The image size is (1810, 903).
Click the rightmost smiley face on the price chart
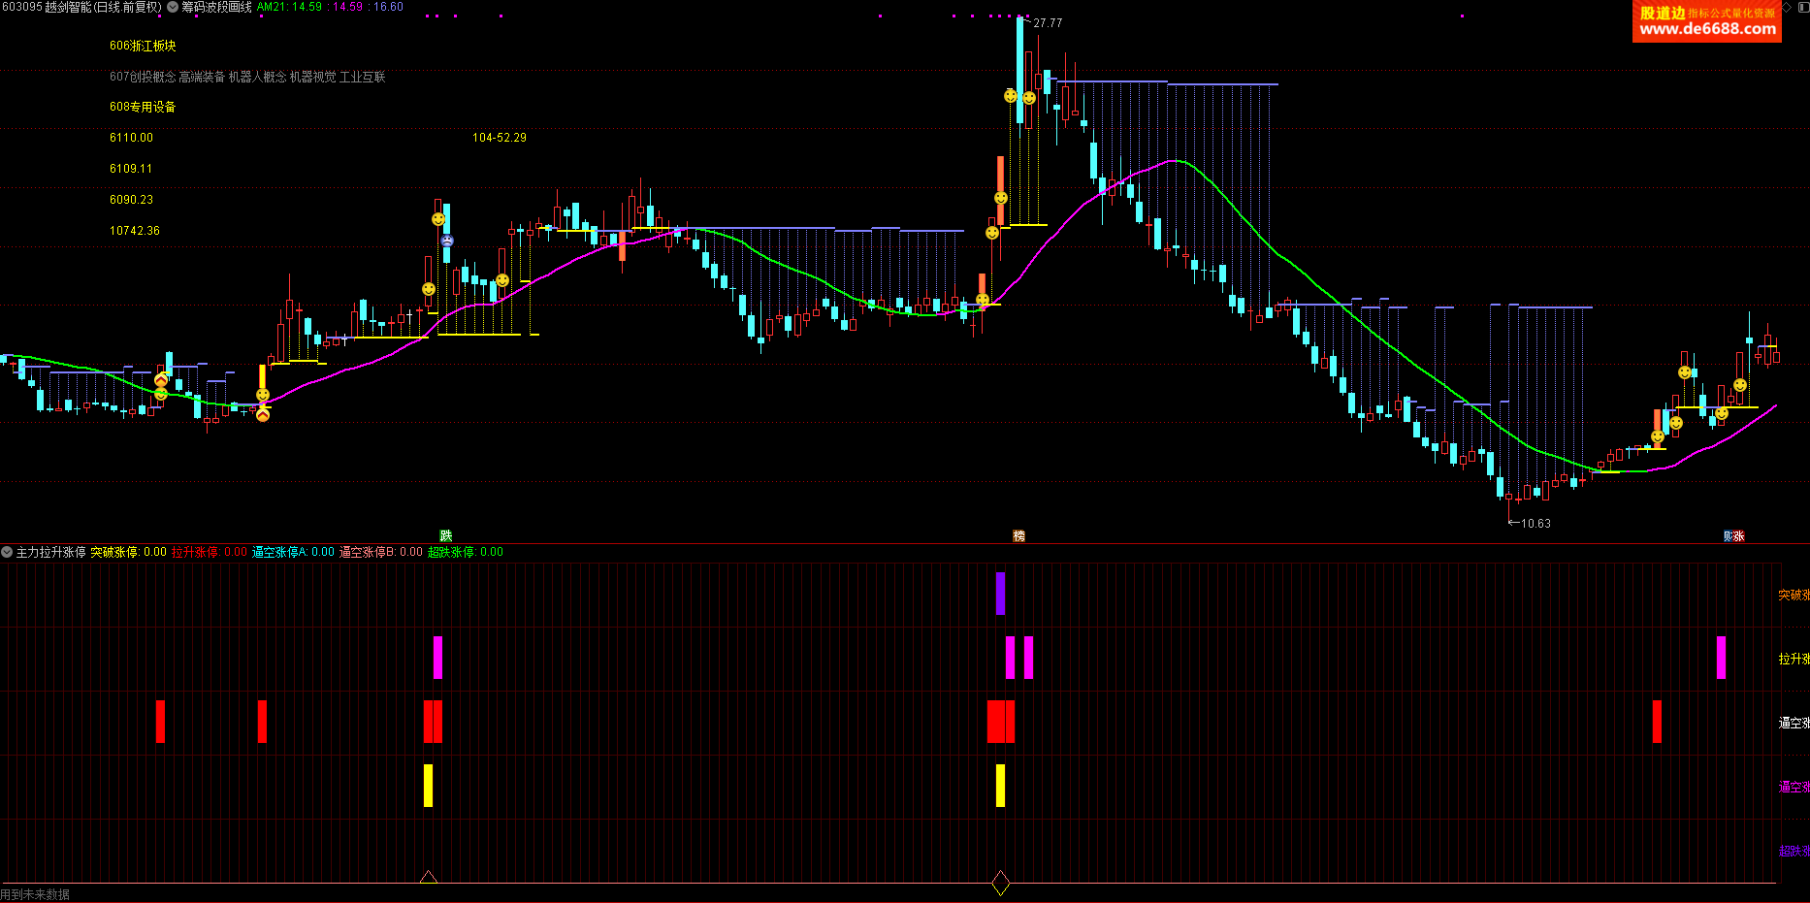1740,385
